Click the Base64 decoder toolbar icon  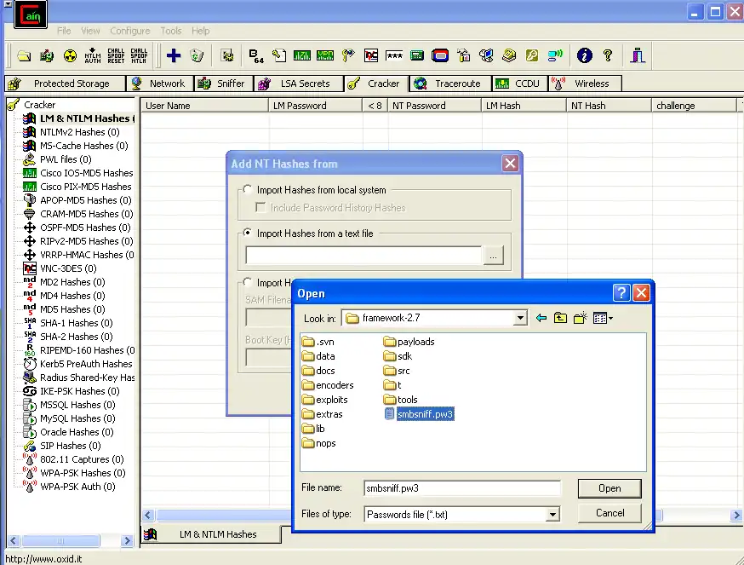(255, 55)
